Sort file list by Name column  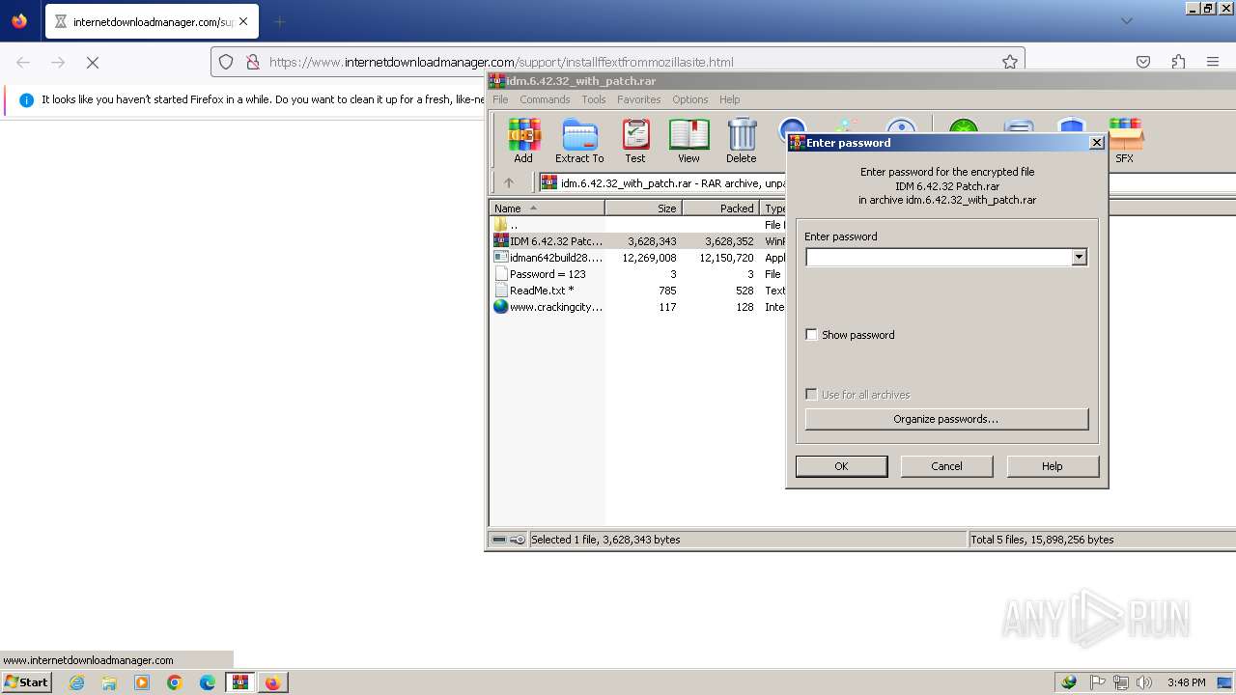point(548,208)
